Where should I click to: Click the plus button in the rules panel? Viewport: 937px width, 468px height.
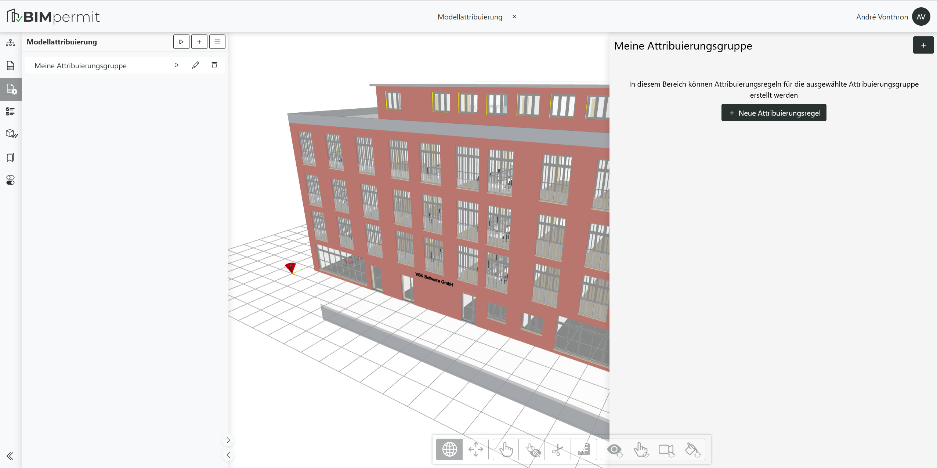923,45
